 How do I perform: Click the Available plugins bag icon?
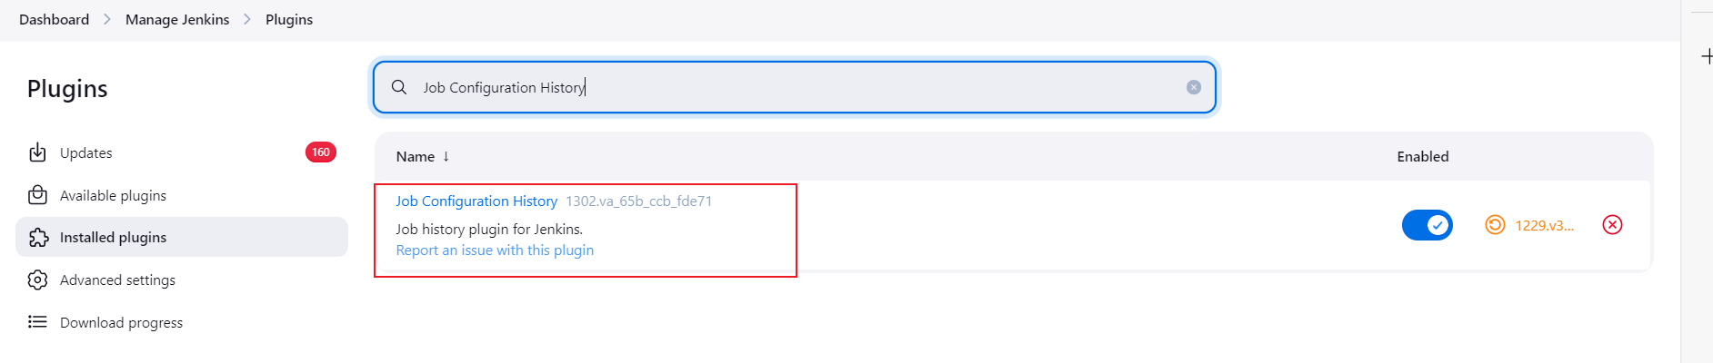[37, 195]
